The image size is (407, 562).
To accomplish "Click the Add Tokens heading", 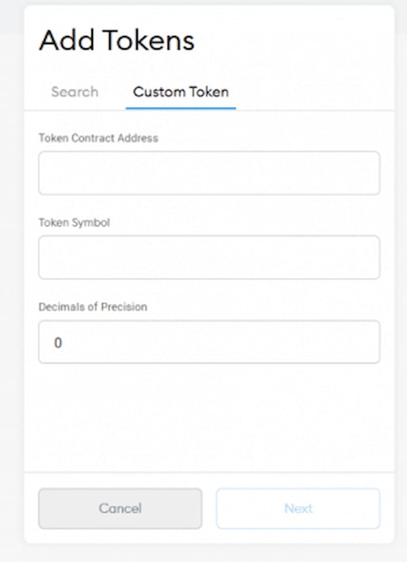I will [117, 41].
